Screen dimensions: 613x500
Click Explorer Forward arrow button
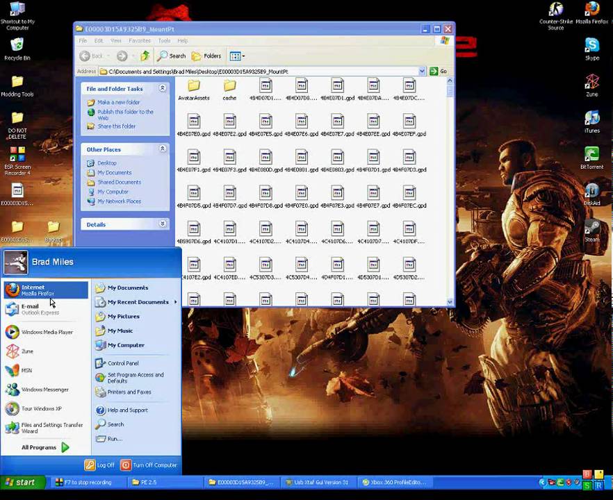click(122, 56)
